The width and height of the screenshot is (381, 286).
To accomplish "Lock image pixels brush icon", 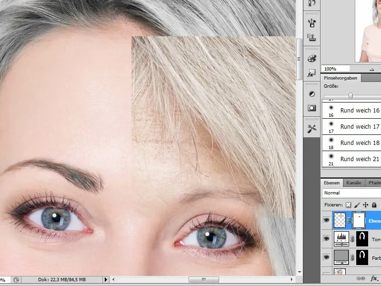I will [357, 205].
